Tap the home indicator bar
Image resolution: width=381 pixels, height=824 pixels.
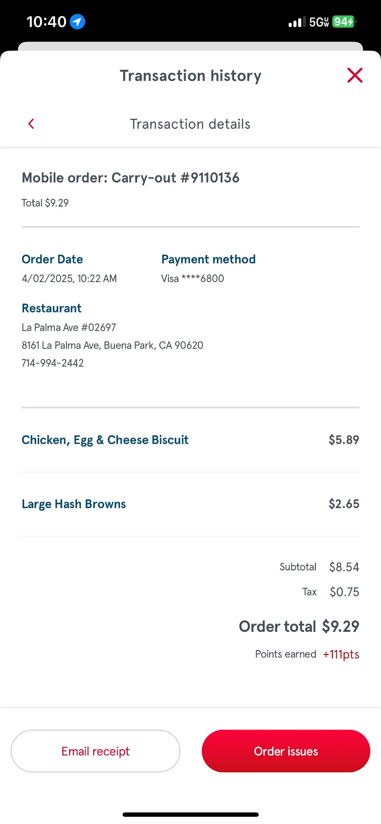190,815
